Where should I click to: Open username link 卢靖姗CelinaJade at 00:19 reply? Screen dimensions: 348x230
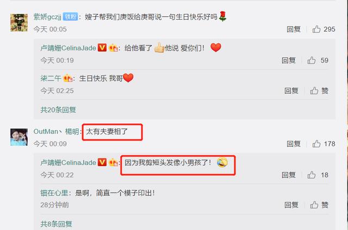pyautogui.click(x=68, y=48)
